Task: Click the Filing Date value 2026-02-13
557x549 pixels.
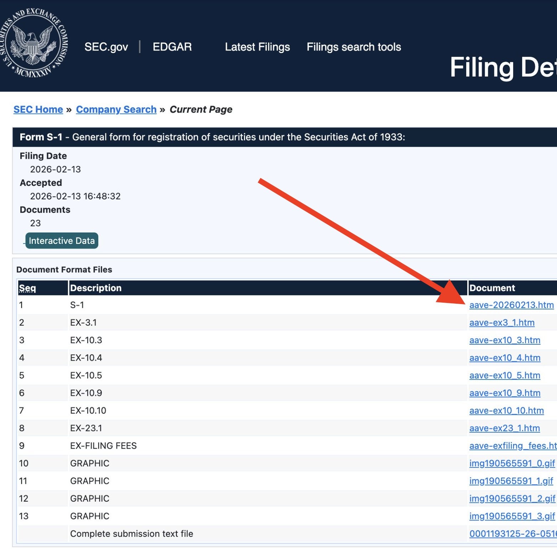Action: tap(56, 169)
